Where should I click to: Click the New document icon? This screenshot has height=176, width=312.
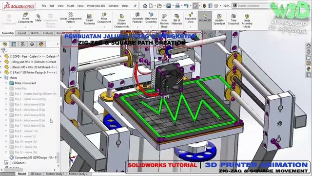tap(151, 6)
